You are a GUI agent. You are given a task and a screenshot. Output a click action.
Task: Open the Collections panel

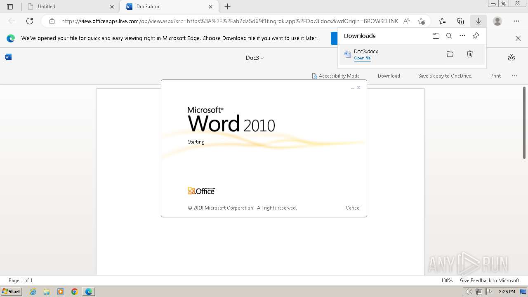(x=460, y=21)
